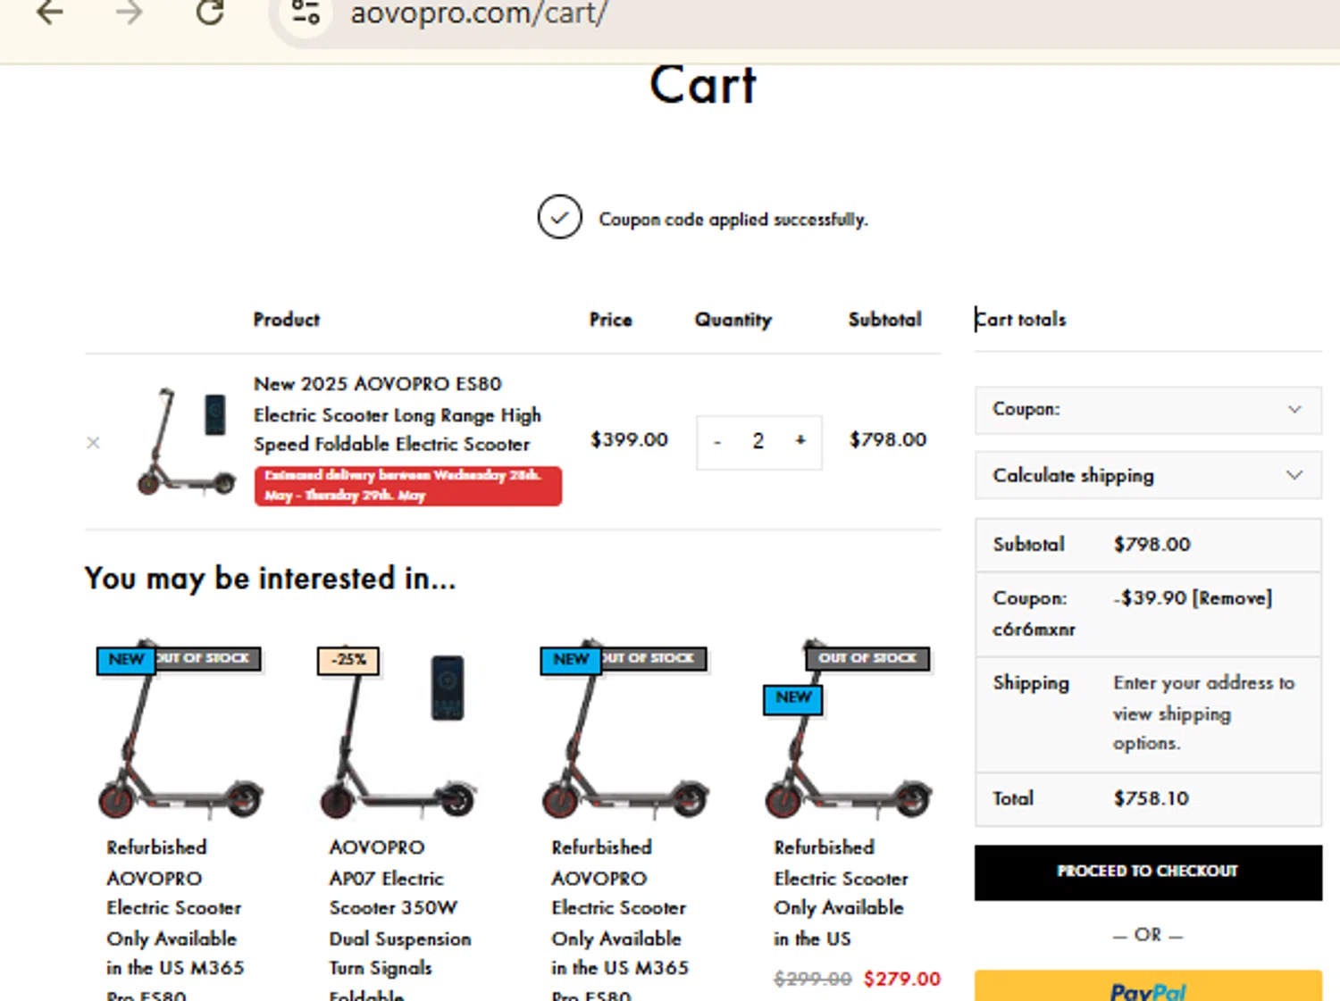Decrease ES80 quantity with minus button
Screen dimensions: 1340x1001
pos(716,441)
